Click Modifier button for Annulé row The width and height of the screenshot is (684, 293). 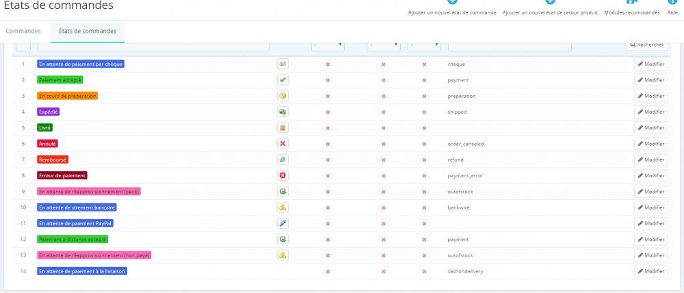651,144
